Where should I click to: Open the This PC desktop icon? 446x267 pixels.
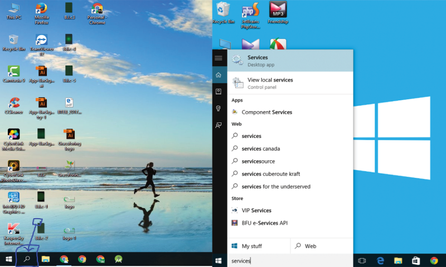[13, 12]
